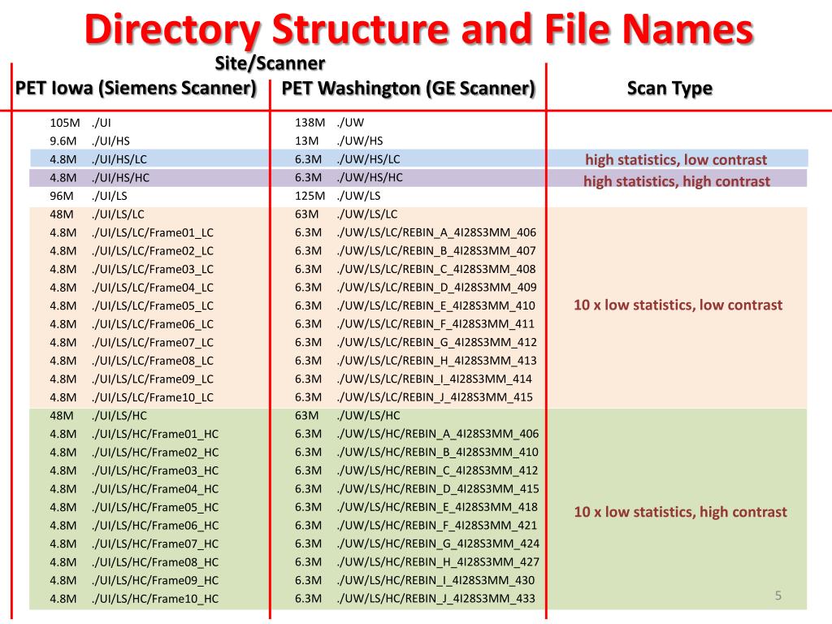Select './UW/LS/LC/REBIN_J_4I28S3MM_415' path
This screenshot has width=832, height=624.
pyautogui.click(x=435, y=397)
